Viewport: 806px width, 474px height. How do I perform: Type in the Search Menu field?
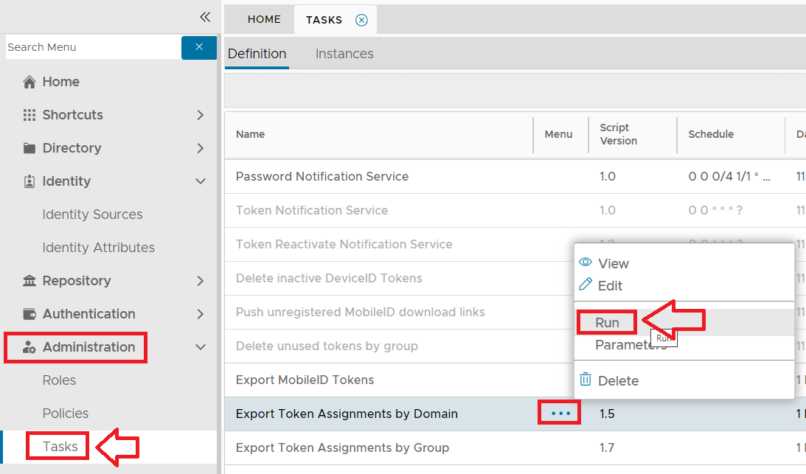[x=92, y=47]
